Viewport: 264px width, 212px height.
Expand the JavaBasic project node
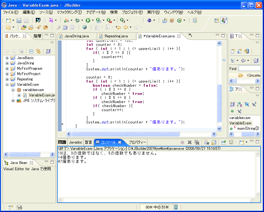point(7,58)
